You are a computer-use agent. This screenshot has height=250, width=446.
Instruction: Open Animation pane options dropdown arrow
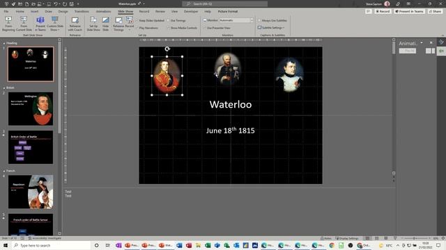[x=422, y=43]
